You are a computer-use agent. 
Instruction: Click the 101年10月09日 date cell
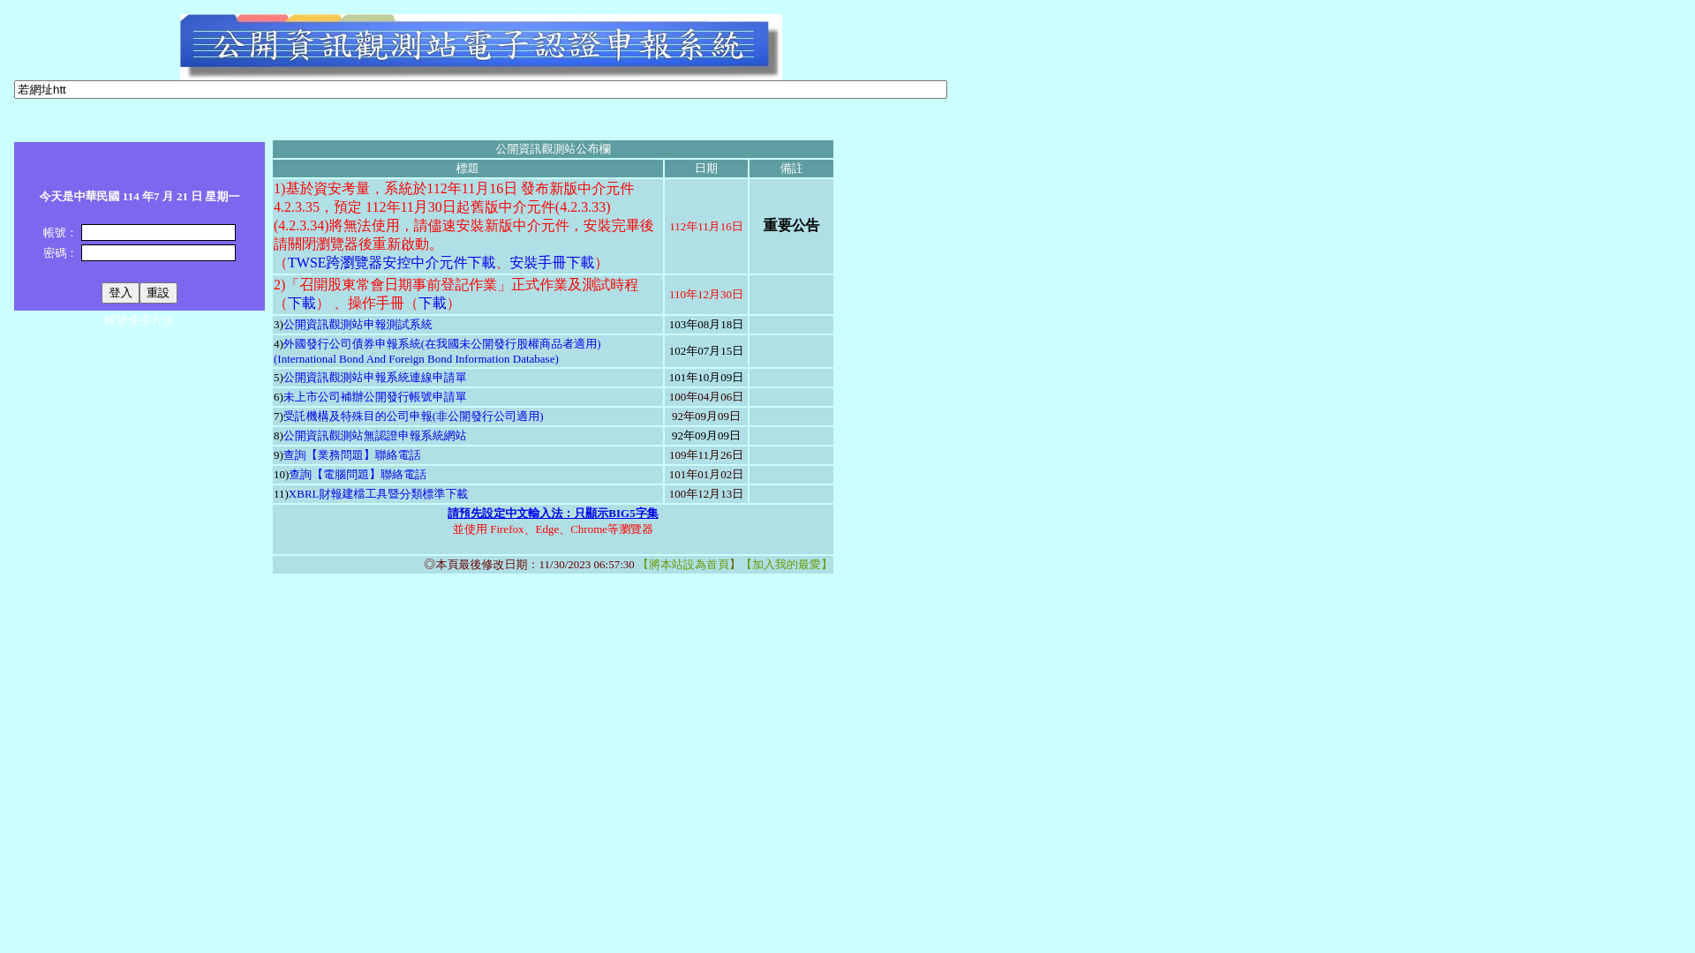coord(706,378)
